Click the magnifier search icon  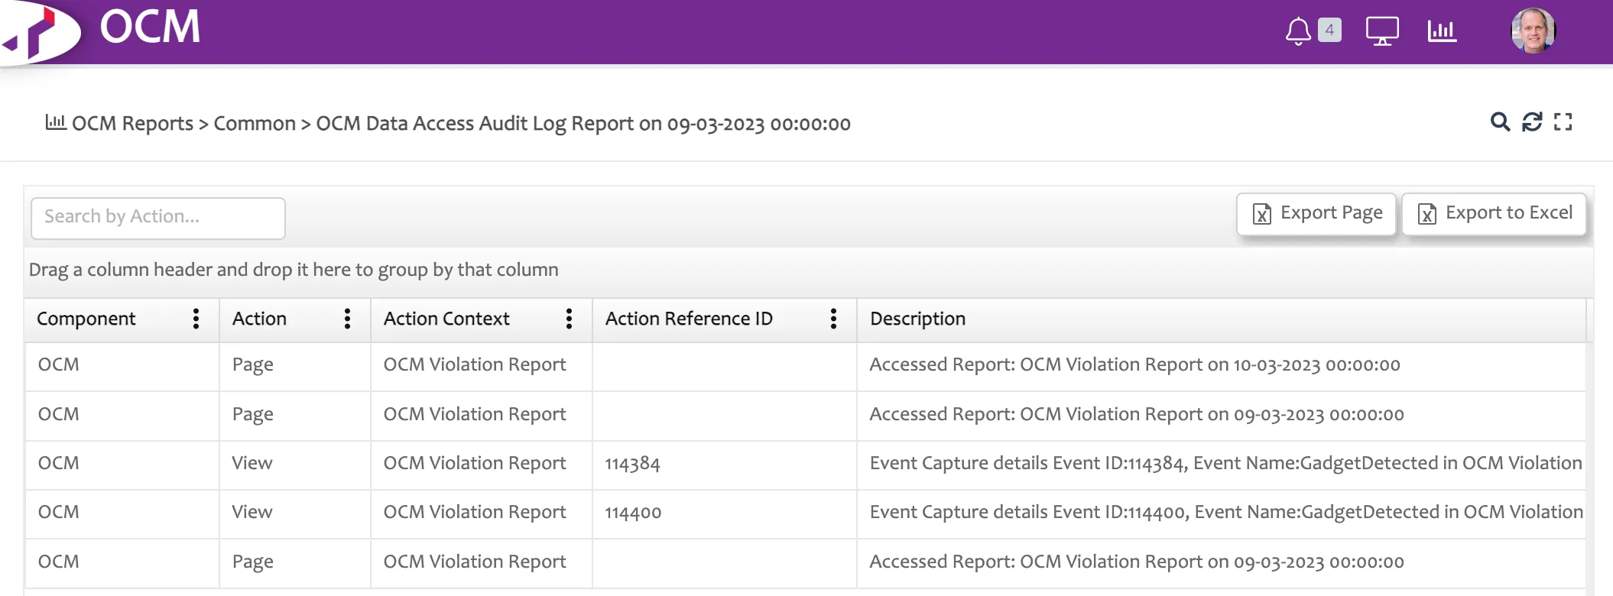pyautogui.click(x=1500, y=122)
